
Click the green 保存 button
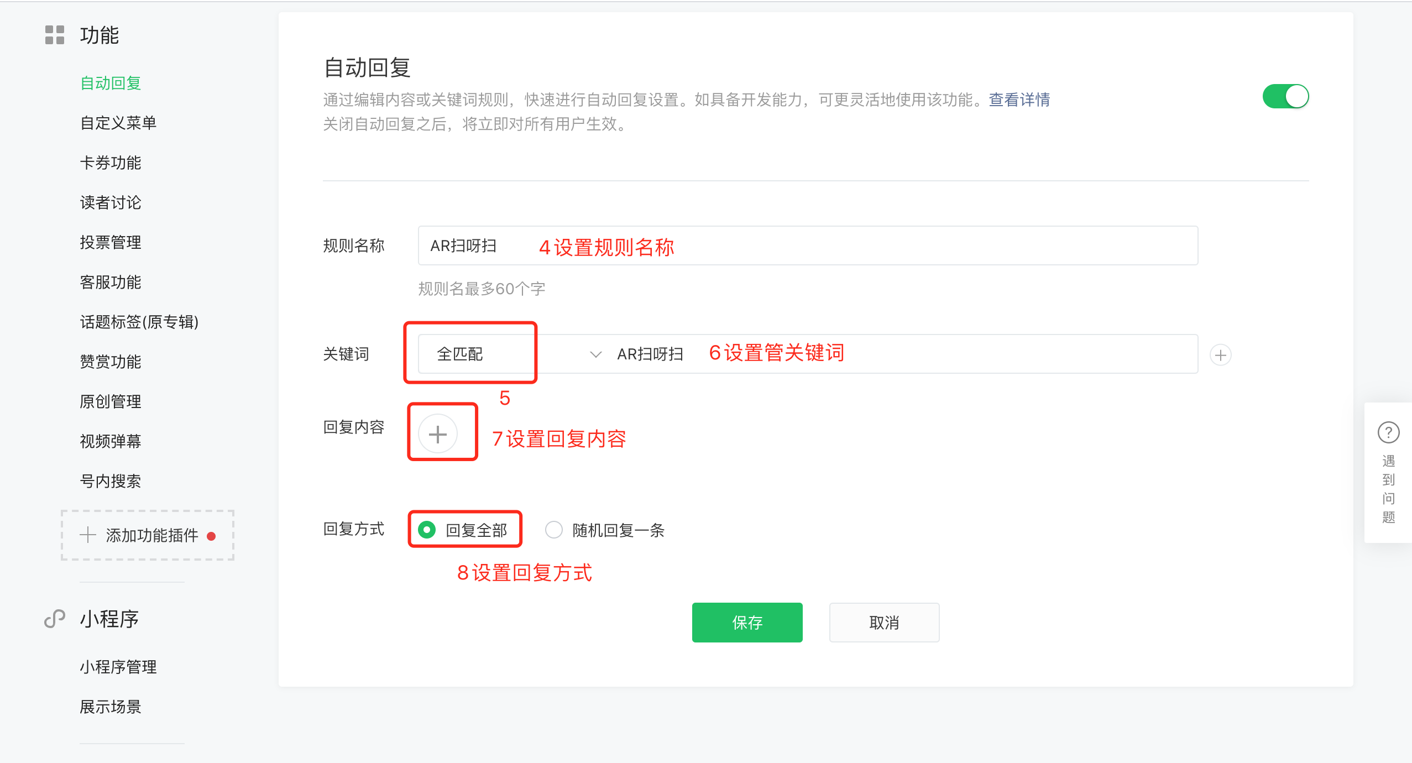tap(747, 623)
